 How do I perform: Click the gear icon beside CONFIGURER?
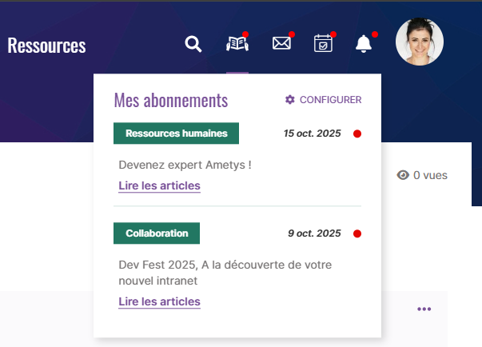290,100
